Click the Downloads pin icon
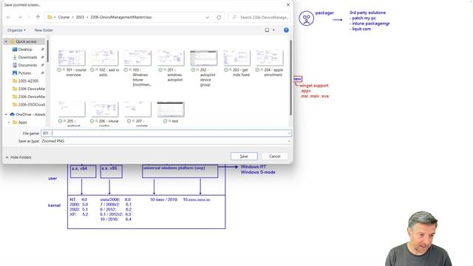The height and width of the screenshot is (266, 473). pos(43,58)
